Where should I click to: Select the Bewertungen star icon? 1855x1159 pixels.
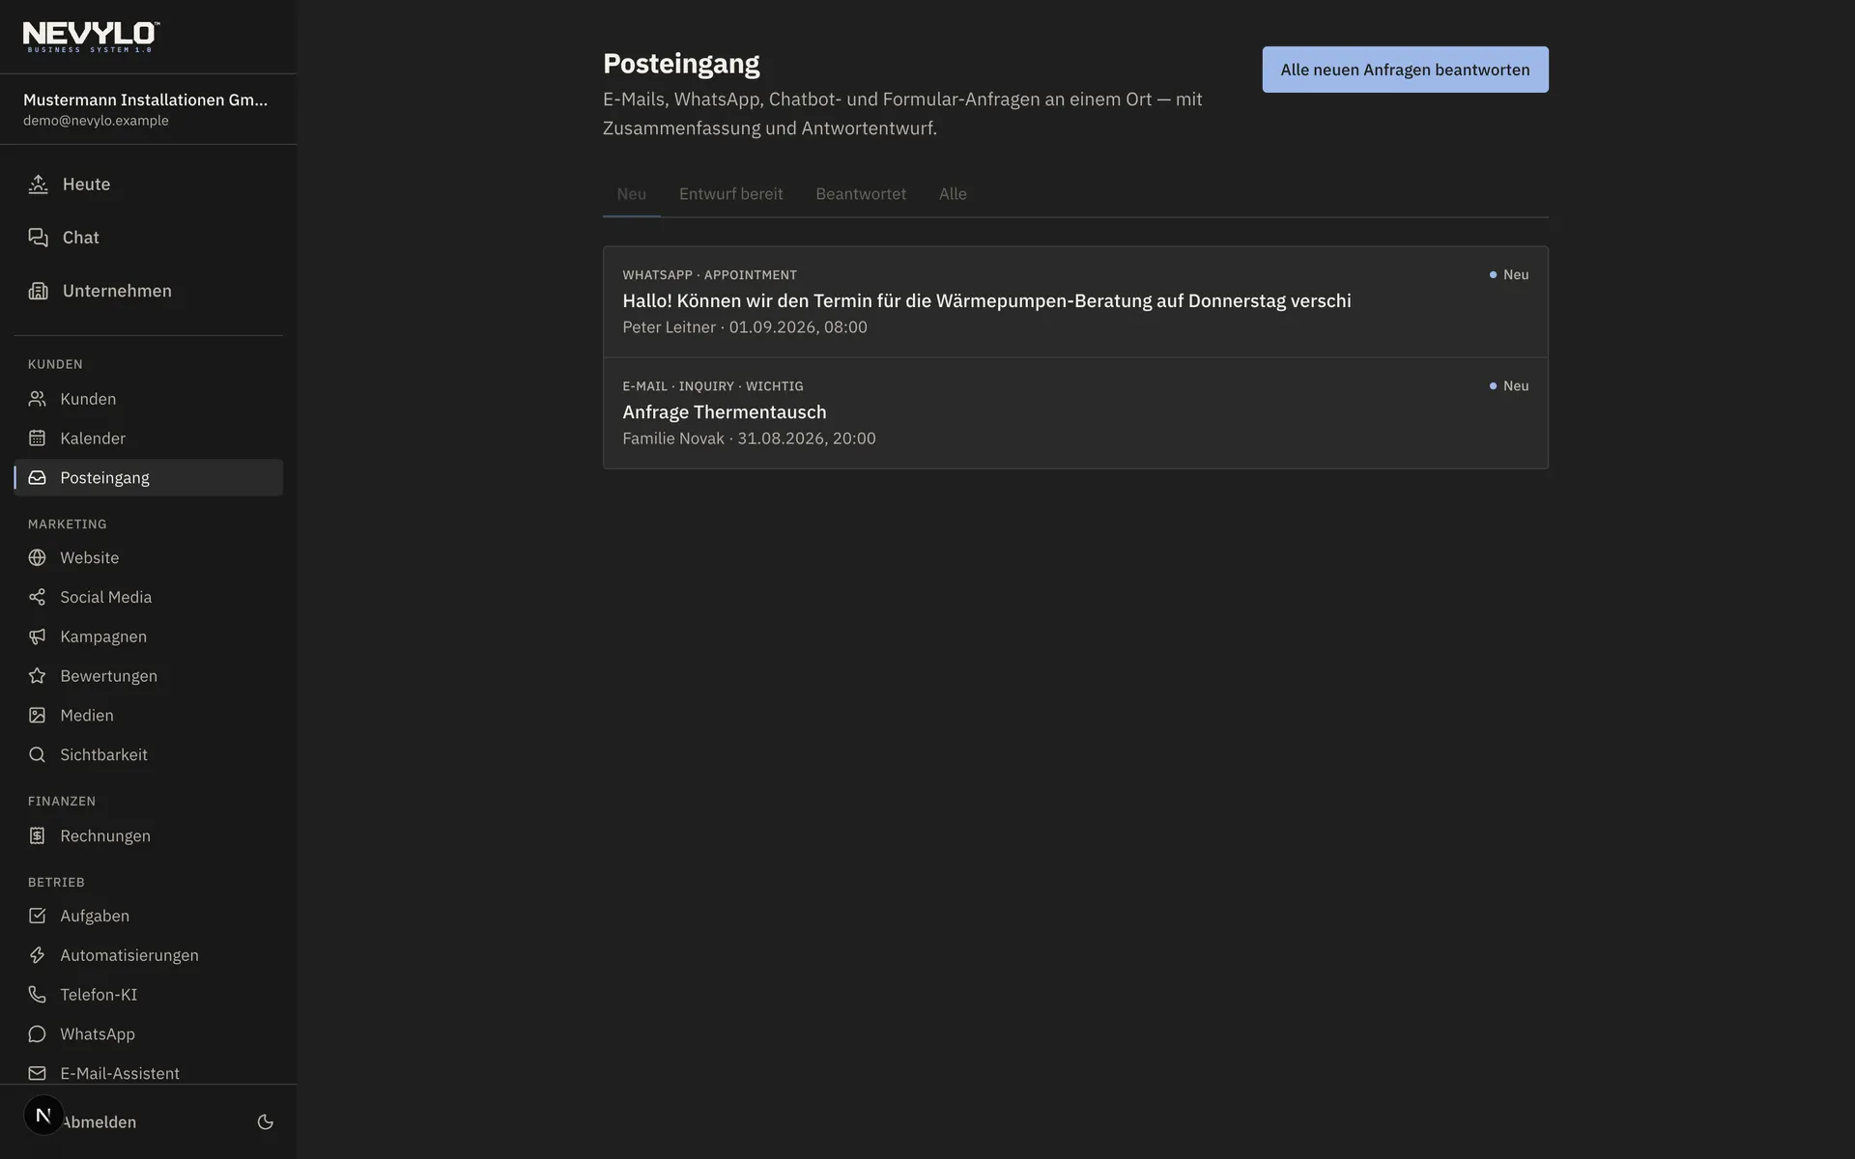(x=37, y=676)
